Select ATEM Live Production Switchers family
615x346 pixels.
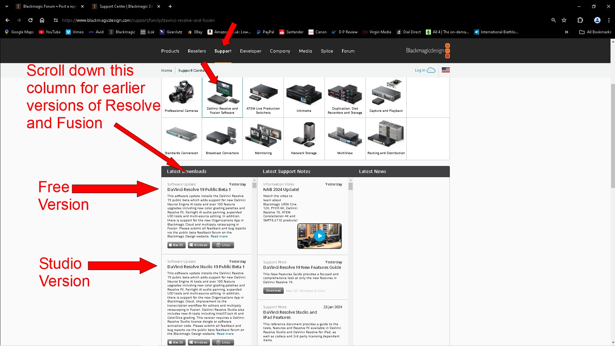pyautogui.click(x=263, y=97)
